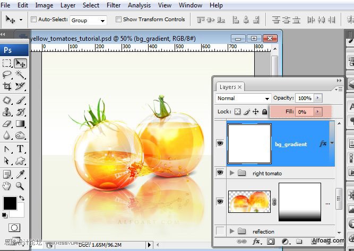Activate the Zoom tool

click(20, 186)
